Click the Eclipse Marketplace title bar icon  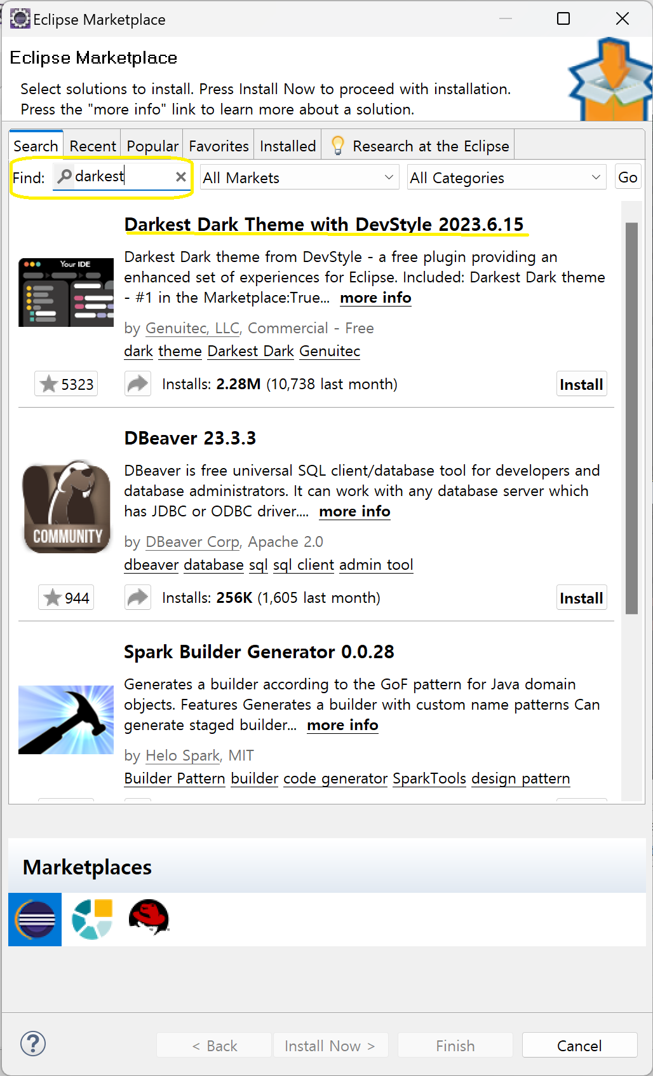[20, 19]
